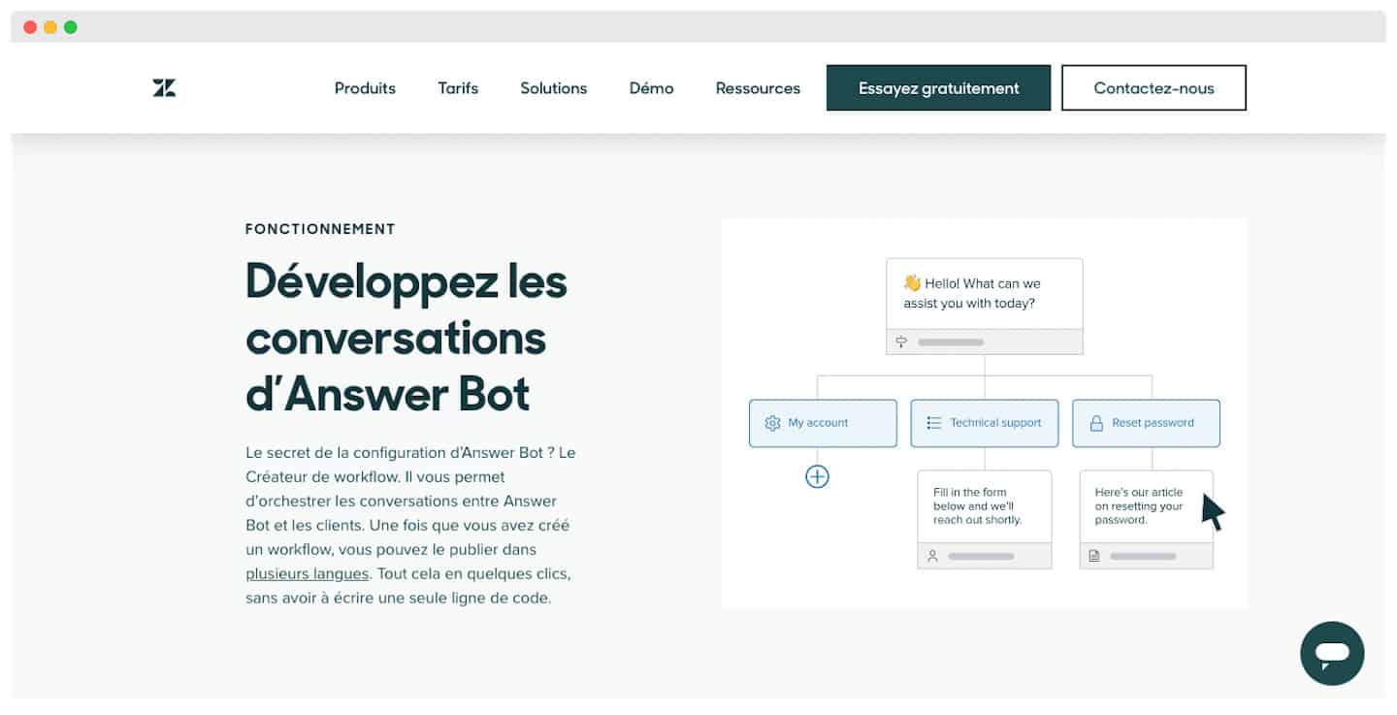Click the Essayez gratuitement button
Screen dimensions: 1397x715
(x=938, y=88)
